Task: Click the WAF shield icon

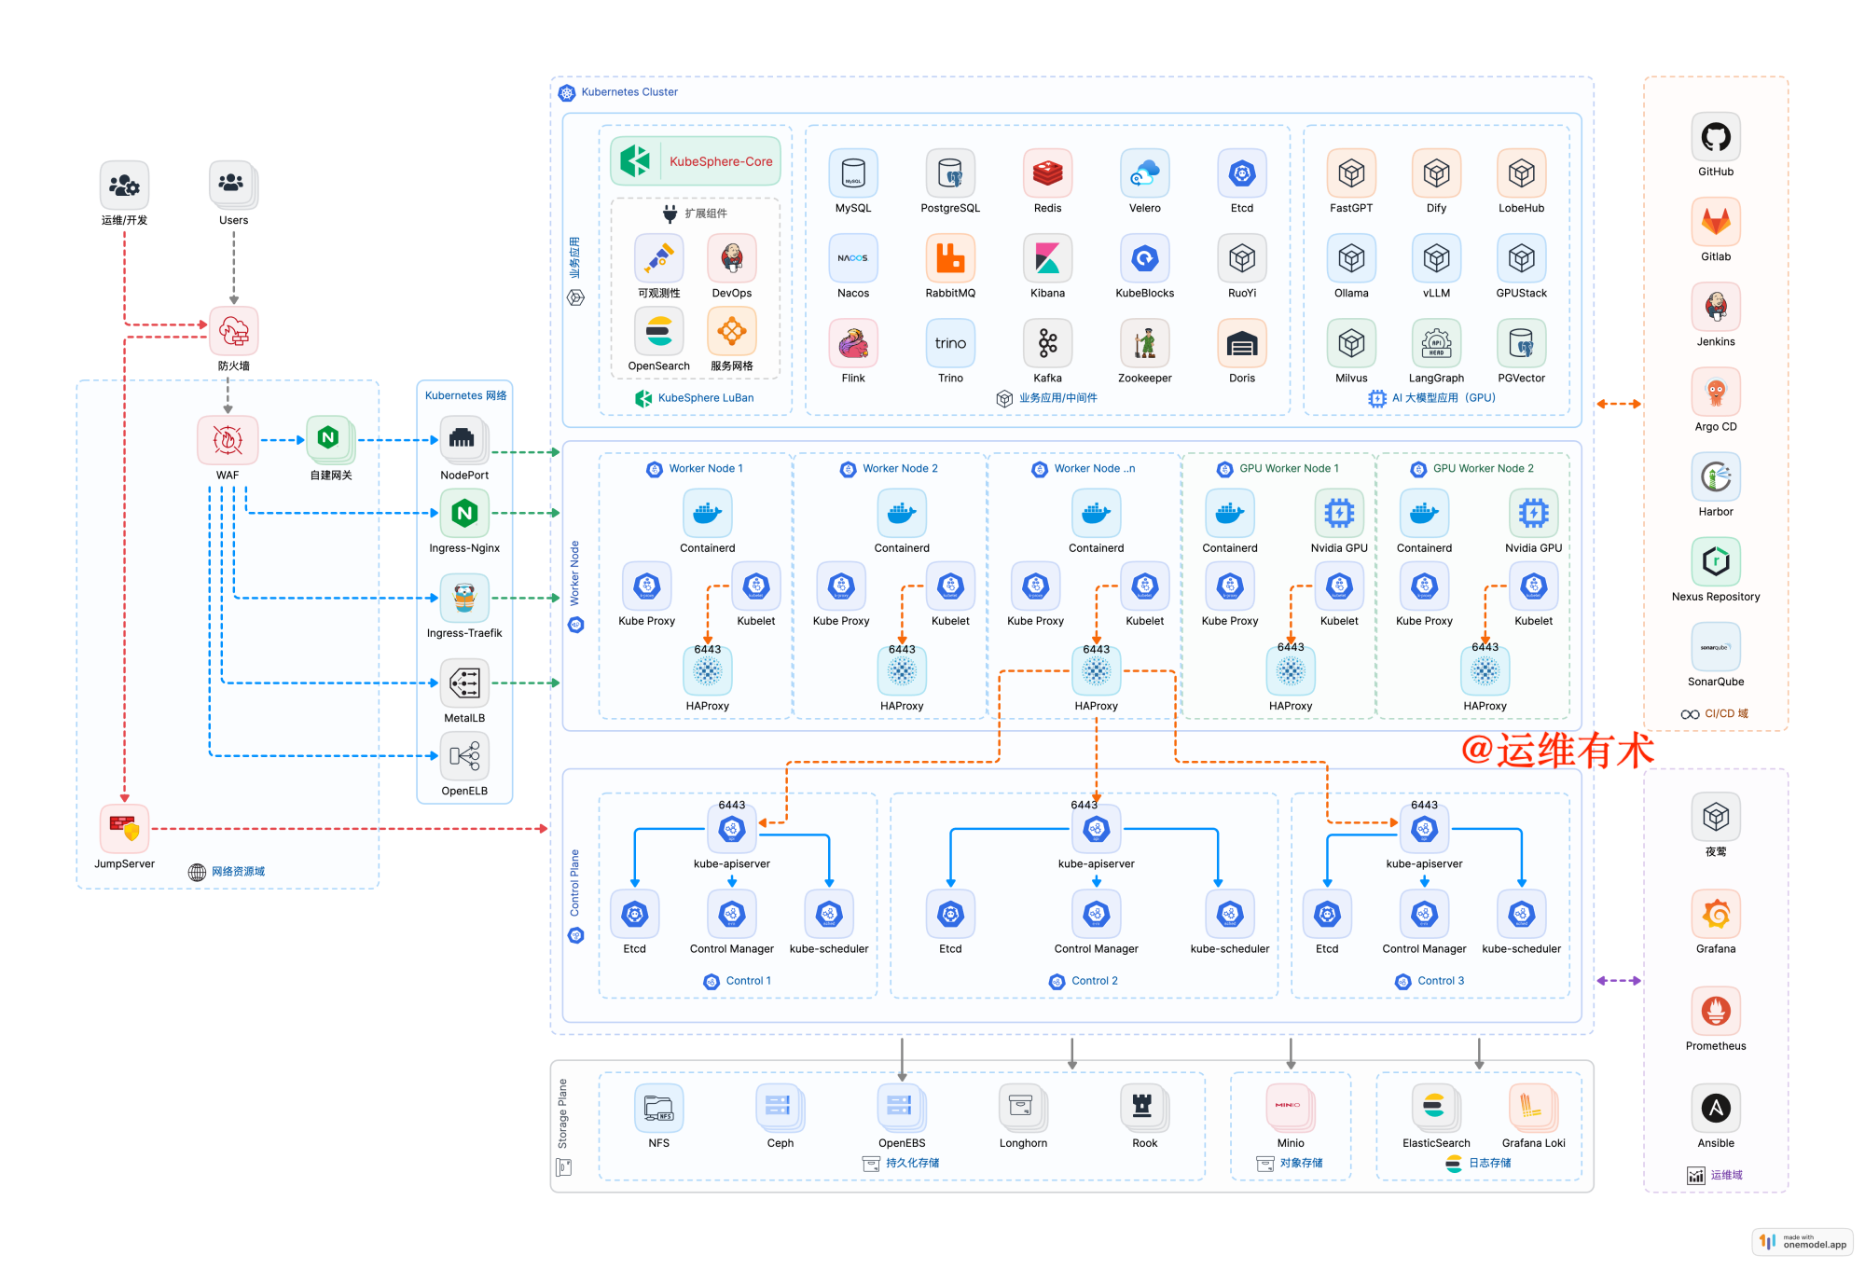Action: tap(228, 440)
